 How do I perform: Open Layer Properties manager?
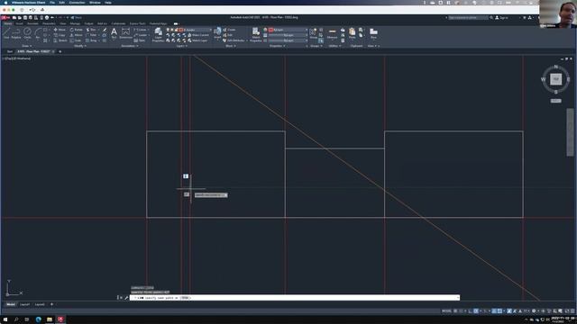pos(159,34)
